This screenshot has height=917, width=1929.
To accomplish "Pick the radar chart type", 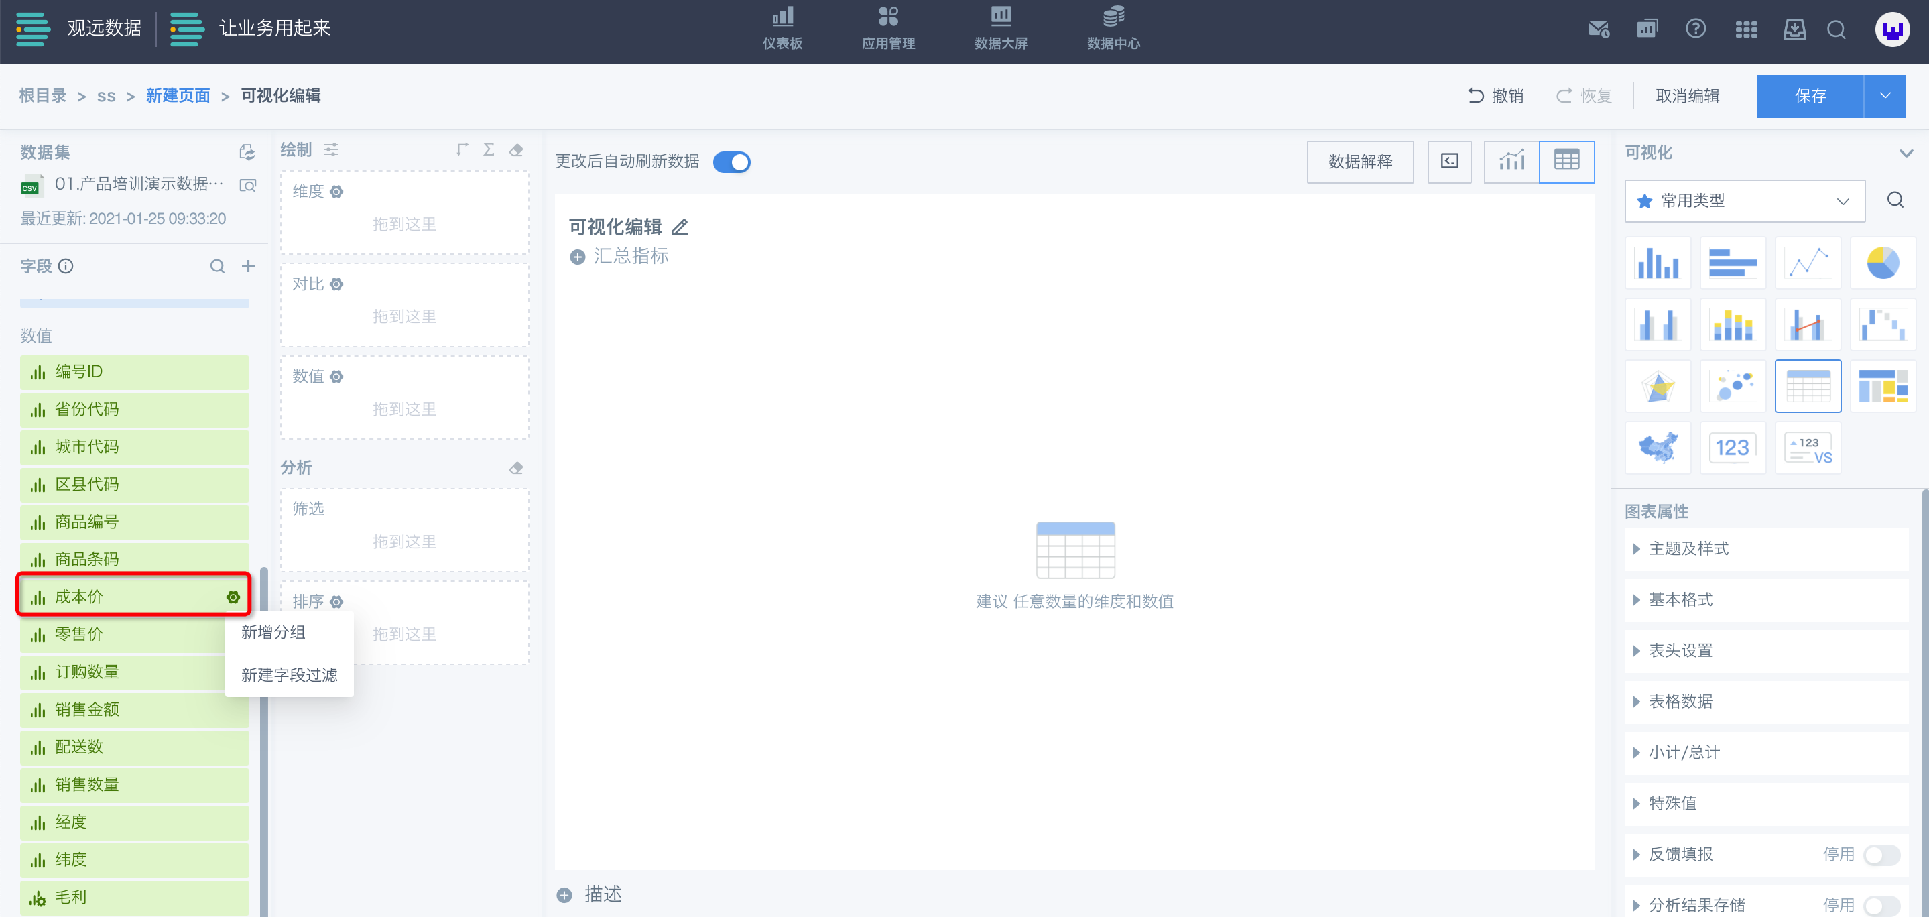I will (1657, 387).
